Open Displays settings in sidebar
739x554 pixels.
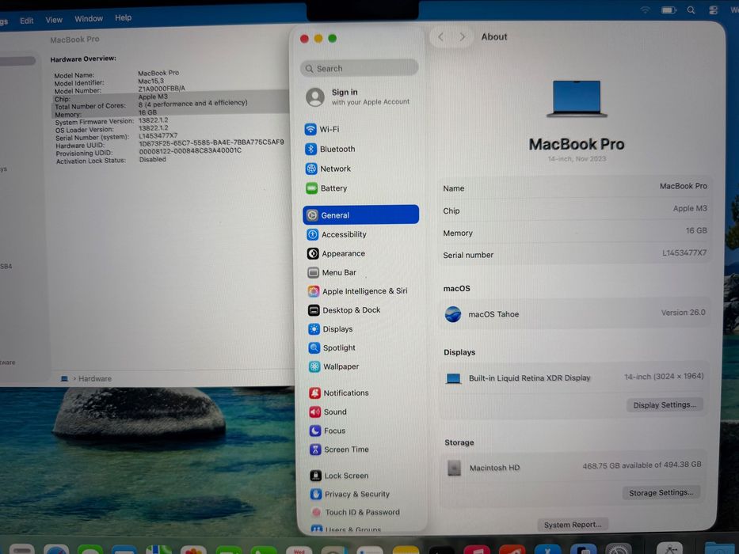pos(330,328)
